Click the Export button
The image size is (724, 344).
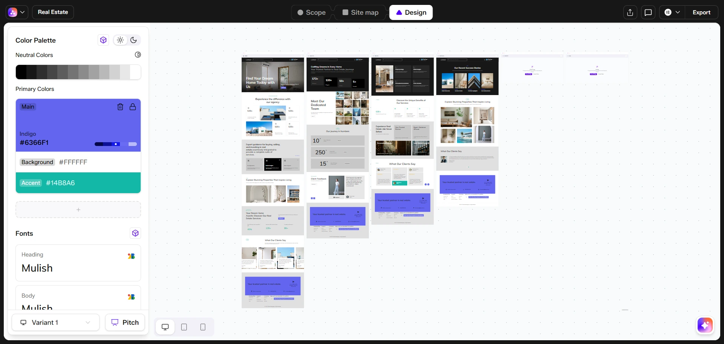point(702,12)
